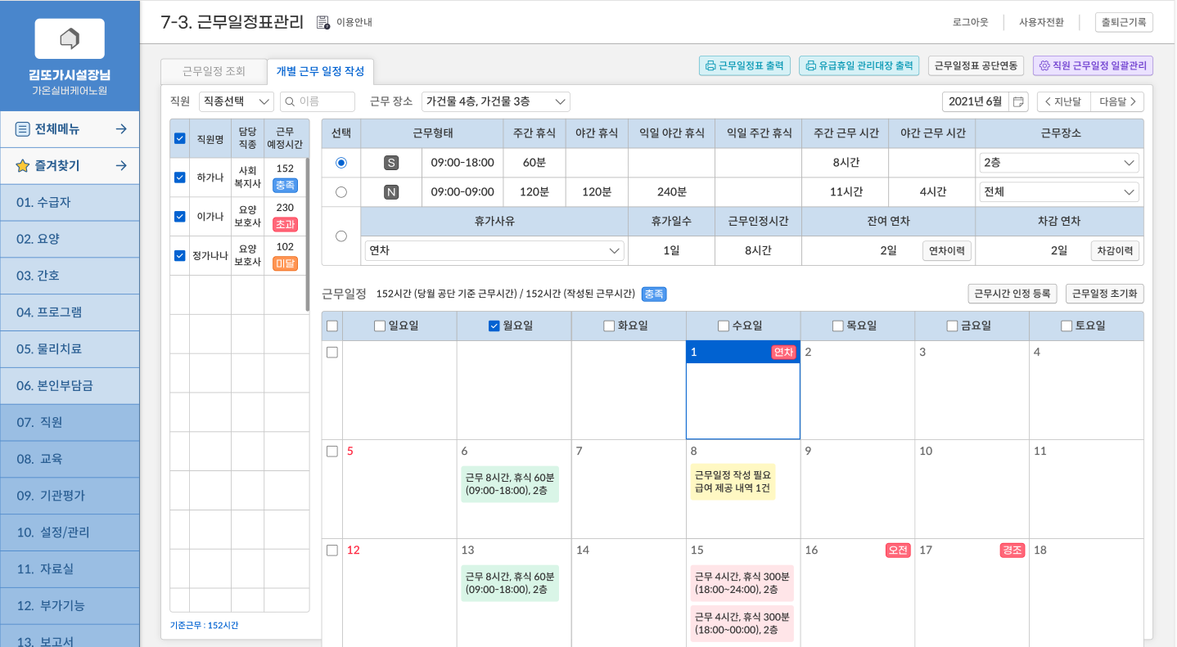Toggle the select-all staff checkbox in header

click(180, 138)
